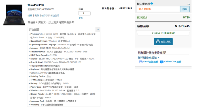Select the Fingerprint Reader specification line
The width and height of the screenshot is (204, 110).
[45, 66]
